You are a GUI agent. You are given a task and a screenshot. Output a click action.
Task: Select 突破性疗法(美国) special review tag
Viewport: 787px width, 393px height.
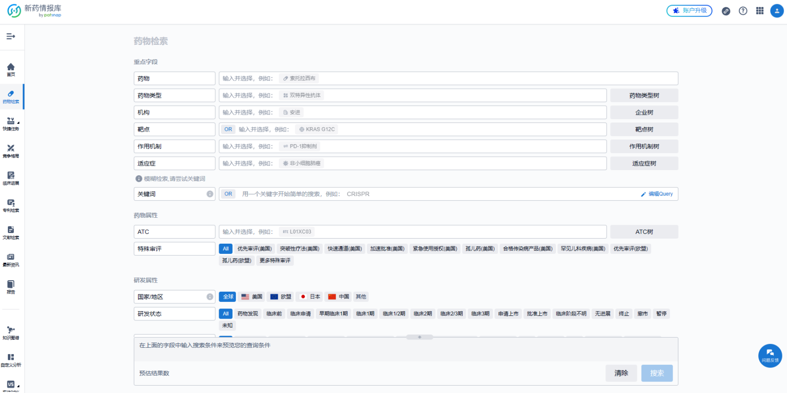300,249
